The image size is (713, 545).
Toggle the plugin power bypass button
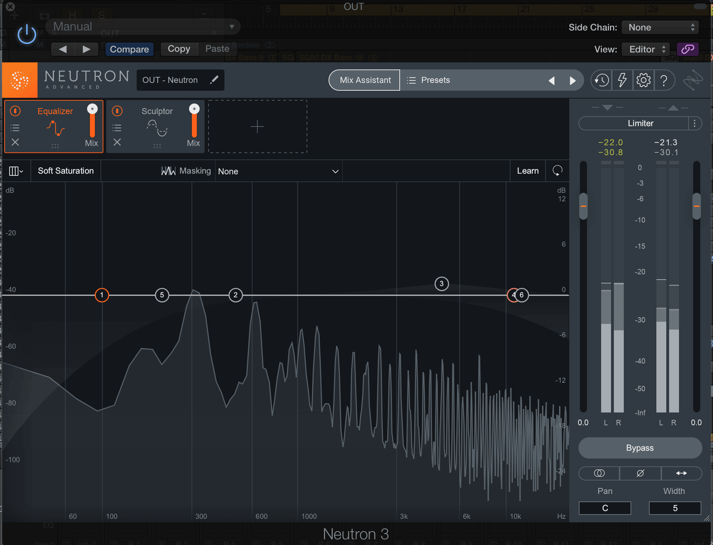(27, 34)
